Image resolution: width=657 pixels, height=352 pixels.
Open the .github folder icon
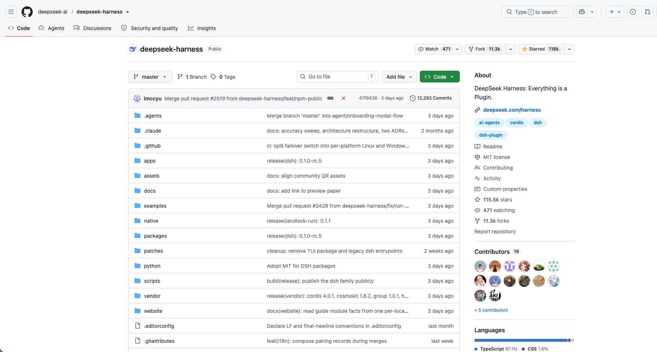pos(137,146)
